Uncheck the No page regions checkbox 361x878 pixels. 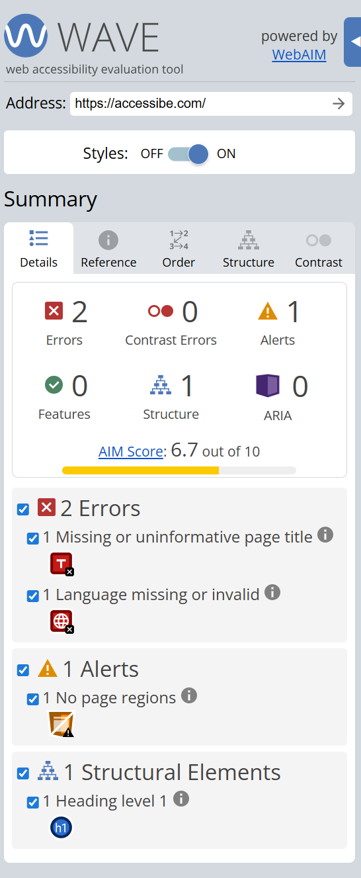[x=33, y=699]
